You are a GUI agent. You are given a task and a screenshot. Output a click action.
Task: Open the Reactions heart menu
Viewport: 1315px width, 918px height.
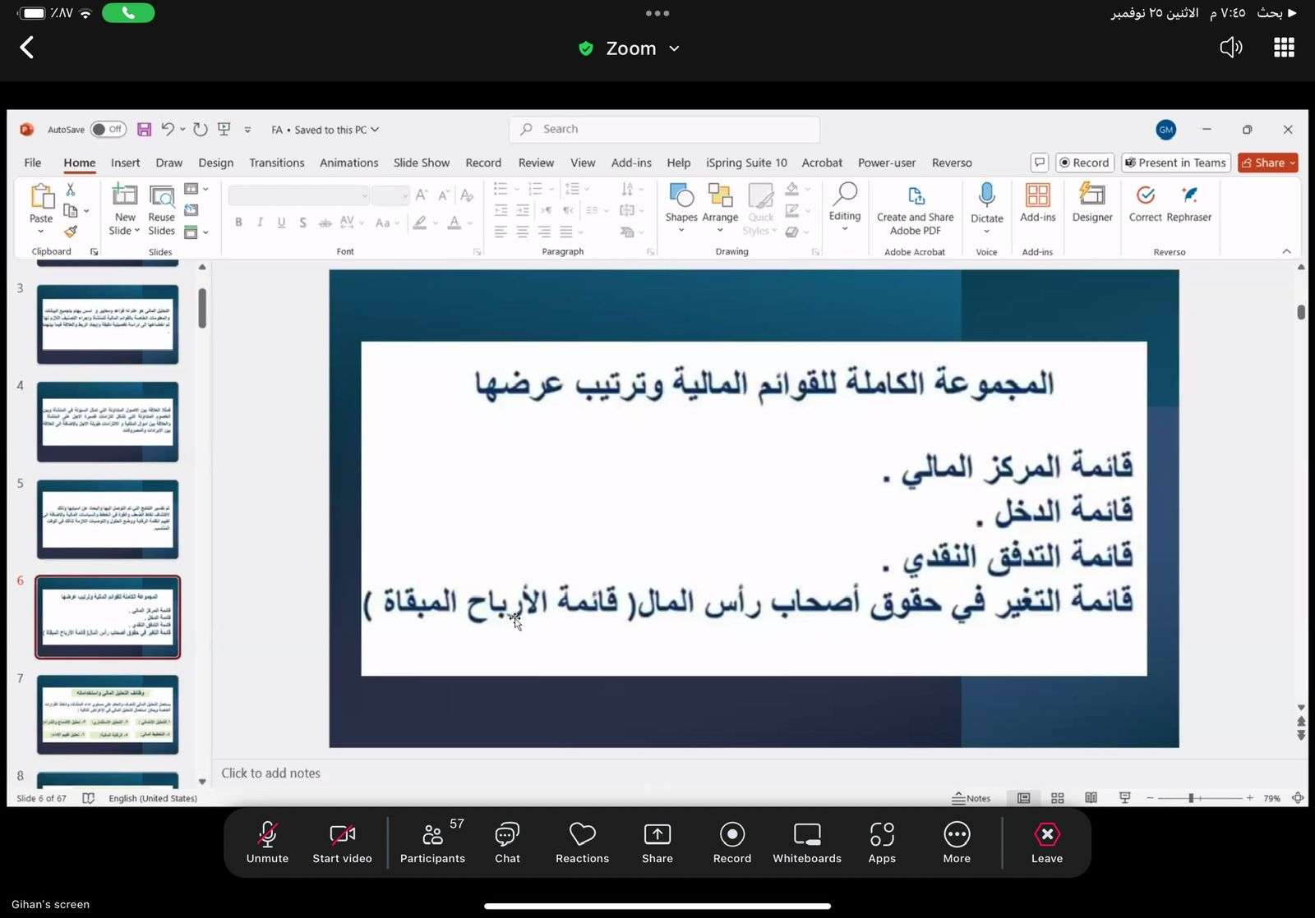(x=582, y=842)
